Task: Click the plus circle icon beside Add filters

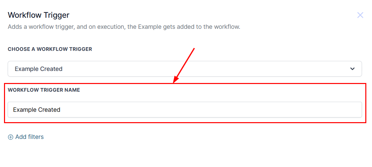Action: click(x=11, y=137)
